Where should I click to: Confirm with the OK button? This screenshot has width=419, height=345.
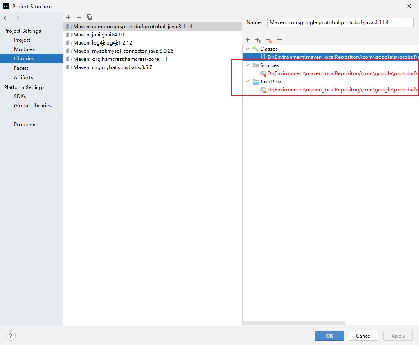coord(329,336)
